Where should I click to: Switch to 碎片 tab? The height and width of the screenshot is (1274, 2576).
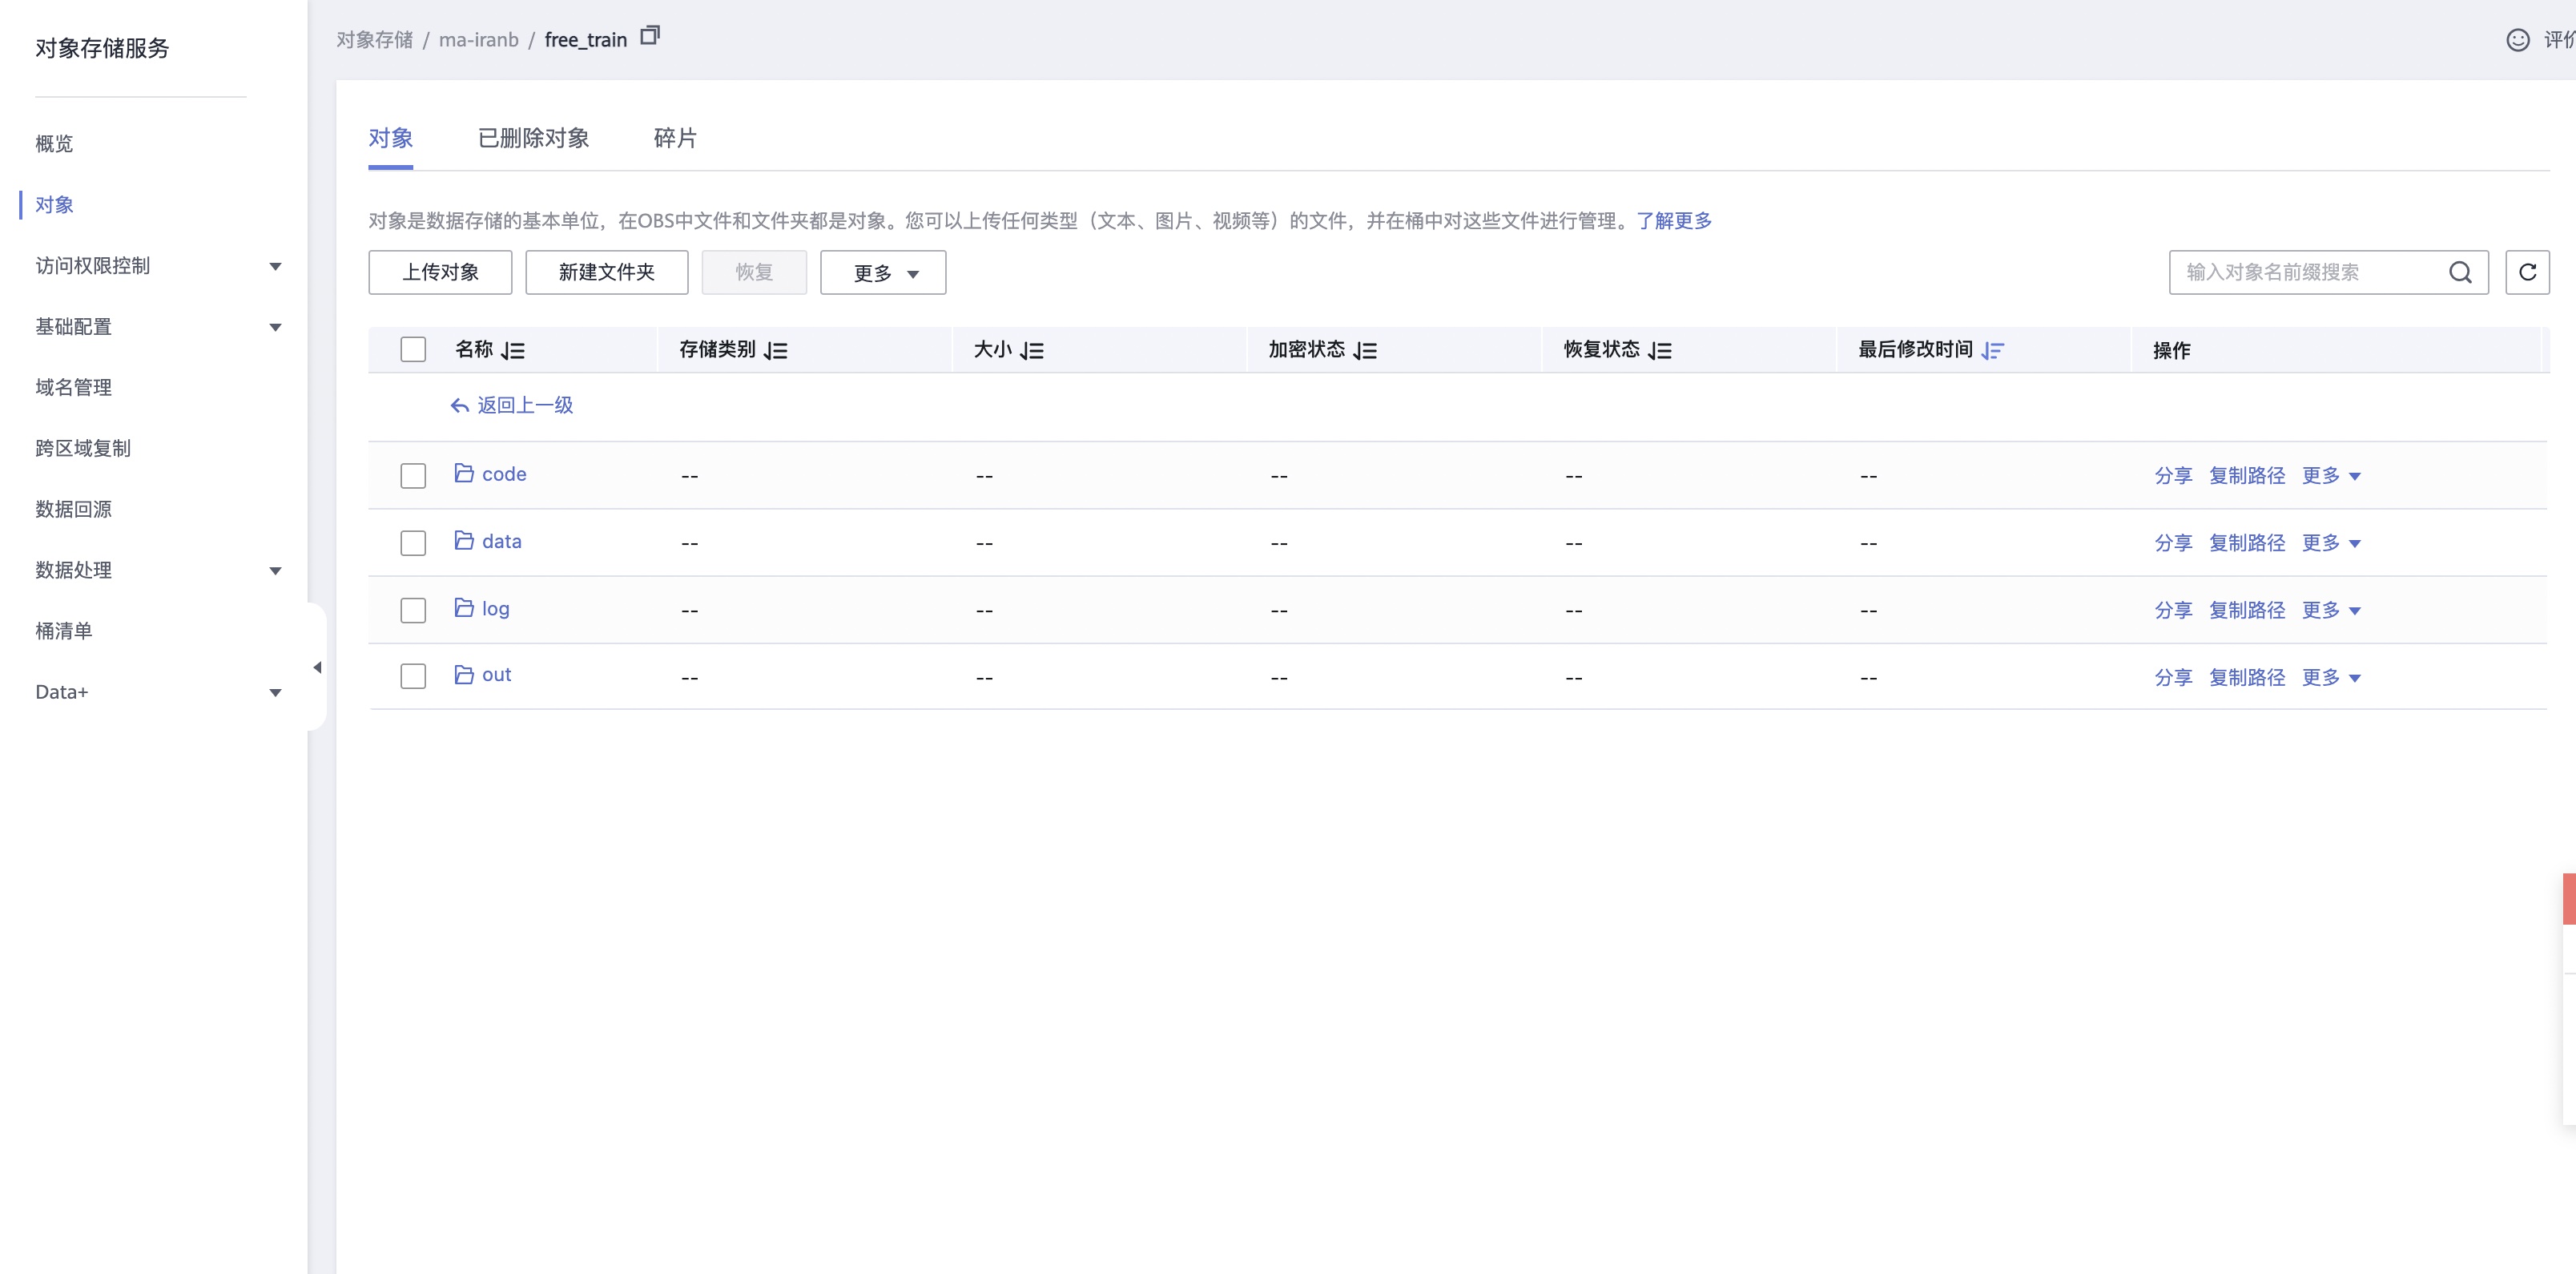click(x=675, y=138)
